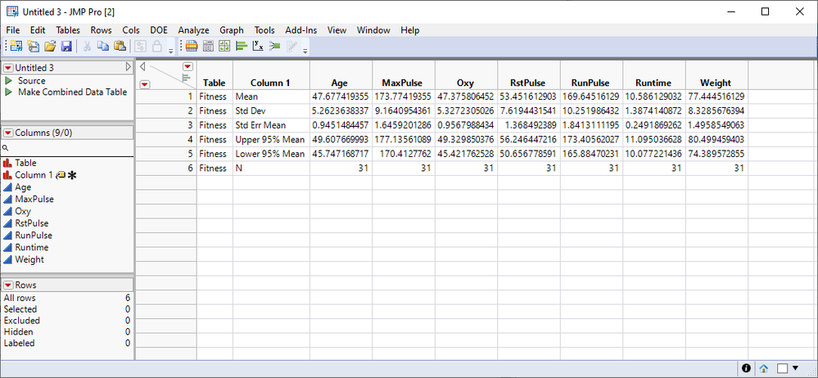The image size is (818, 378).
Task: Collapse the table panels with the disclosure triangle
Action: pyautogui.click(x=128, y=67)
